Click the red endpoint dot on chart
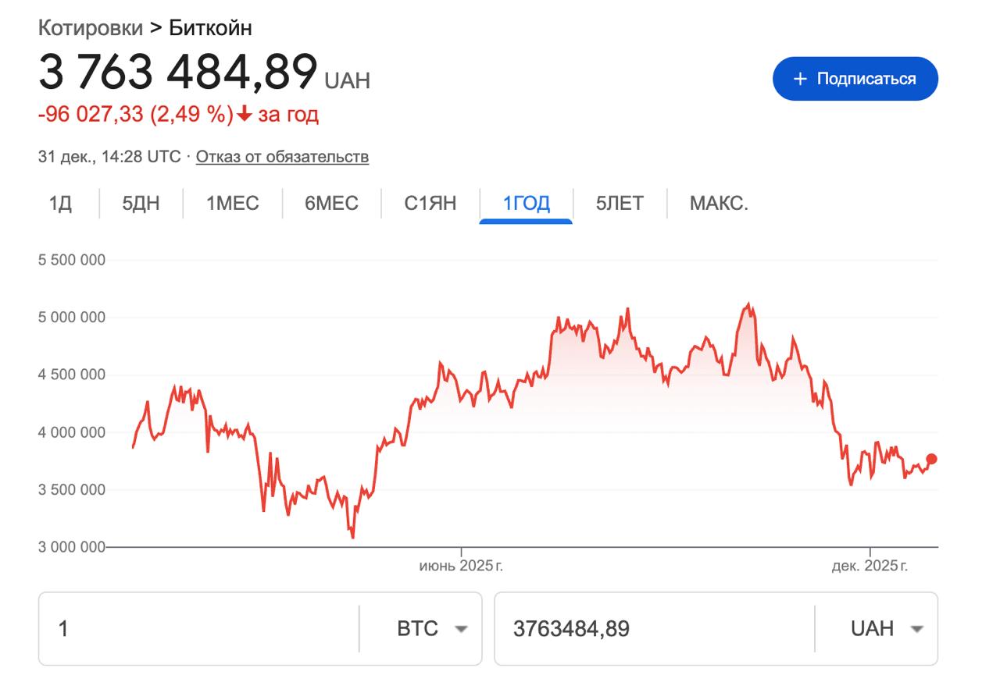This screenshot has height=675, width=1000. (x=931, y=459)
